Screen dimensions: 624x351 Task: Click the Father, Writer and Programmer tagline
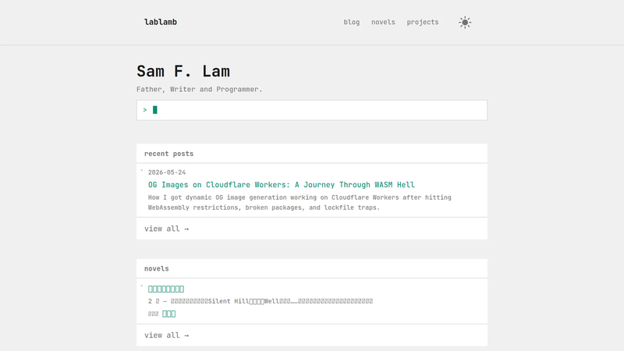pos(200,89)
